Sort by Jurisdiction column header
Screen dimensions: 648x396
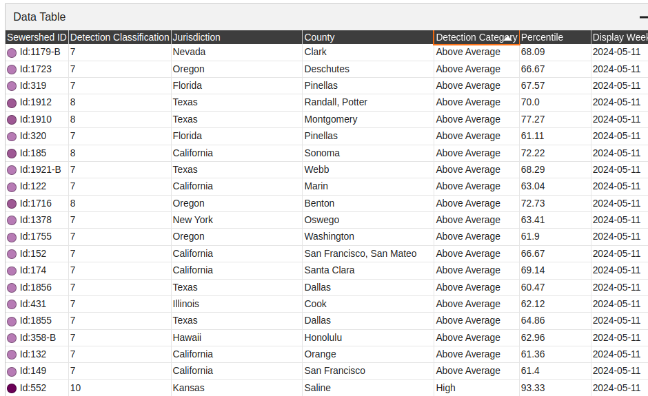(x=236, y=37)
